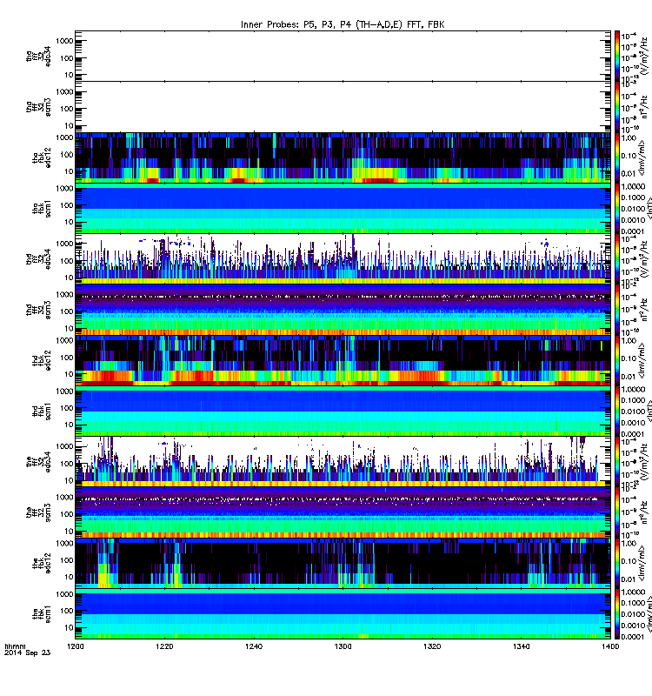Click the color bar beside thd fbk scm1 panel
Viewport: 652px width, 696px height.
[x=617, y=411]
